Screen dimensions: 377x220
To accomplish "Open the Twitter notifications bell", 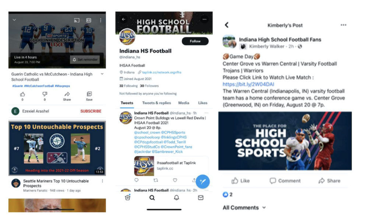I will (x=176, y=198).
